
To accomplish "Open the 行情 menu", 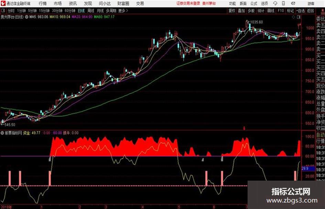I will 43,3.
